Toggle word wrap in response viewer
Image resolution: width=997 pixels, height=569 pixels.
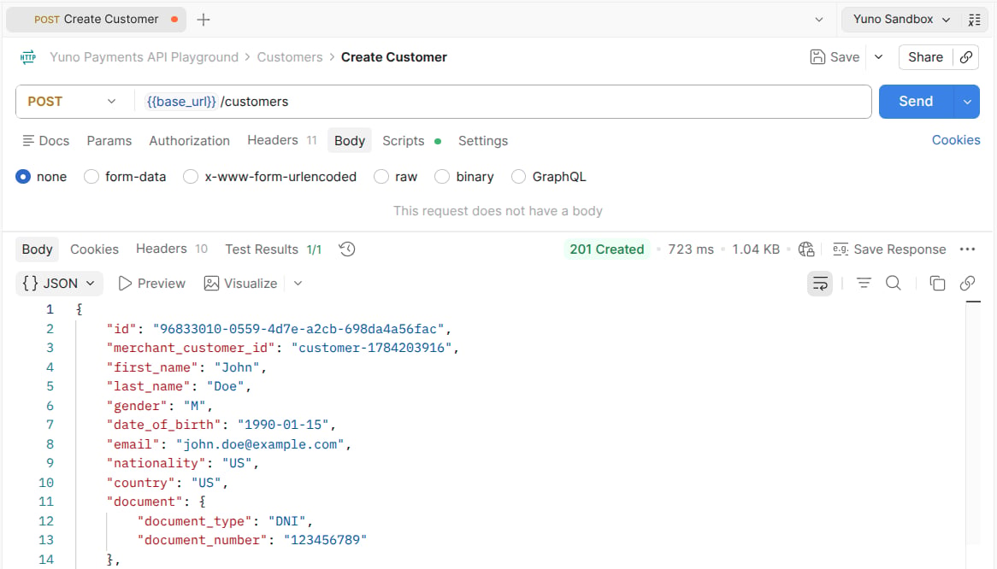click(x=820, y=284)
